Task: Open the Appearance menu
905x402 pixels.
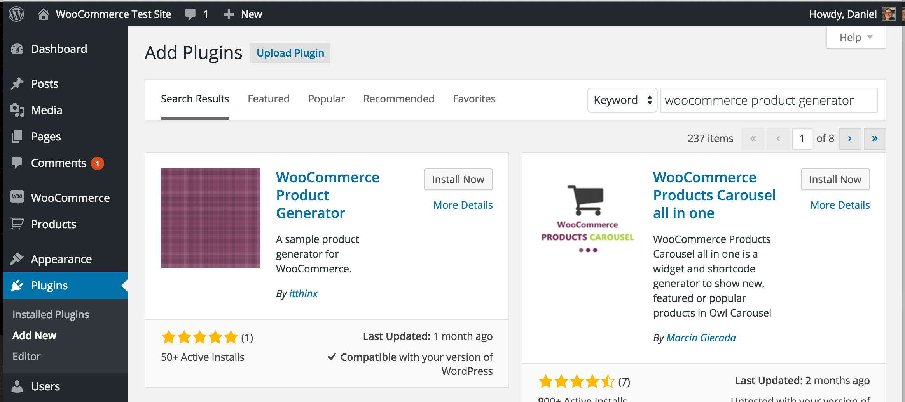Action: pos(61,259)
